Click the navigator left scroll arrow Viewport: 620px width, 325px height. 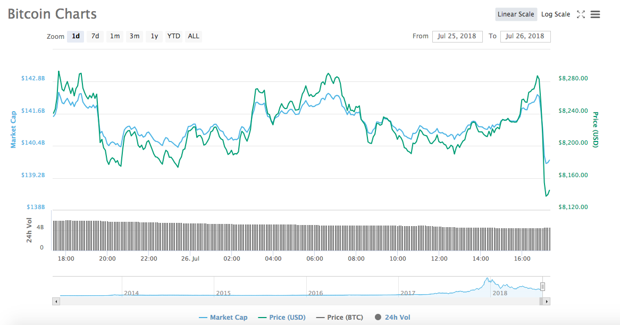coord(56,302)
